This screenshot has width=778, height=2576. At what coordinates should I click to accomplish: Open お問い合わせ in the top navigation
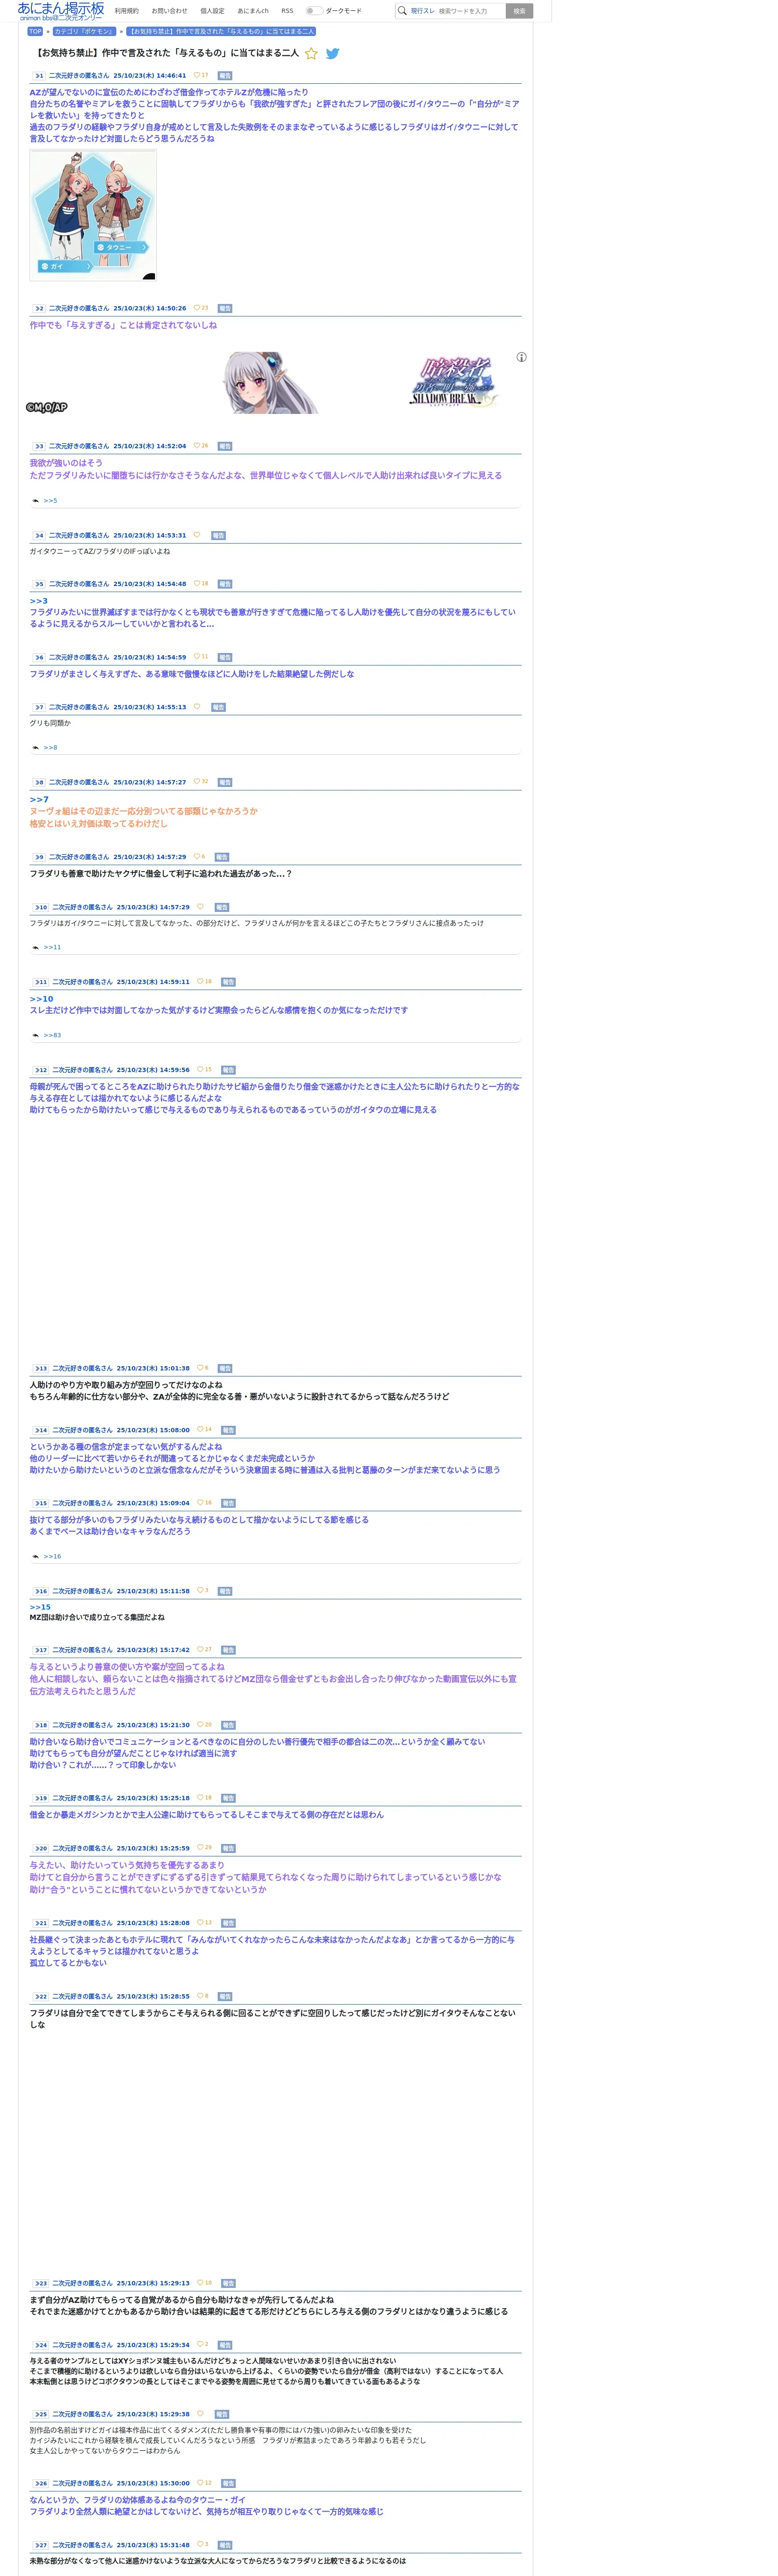pos(170,11)
